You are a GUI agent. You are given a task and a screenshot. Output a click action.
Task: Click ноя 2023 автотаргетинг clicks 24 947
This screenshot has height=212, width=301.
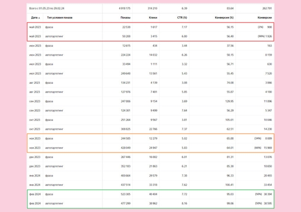[x=151, y=147]
